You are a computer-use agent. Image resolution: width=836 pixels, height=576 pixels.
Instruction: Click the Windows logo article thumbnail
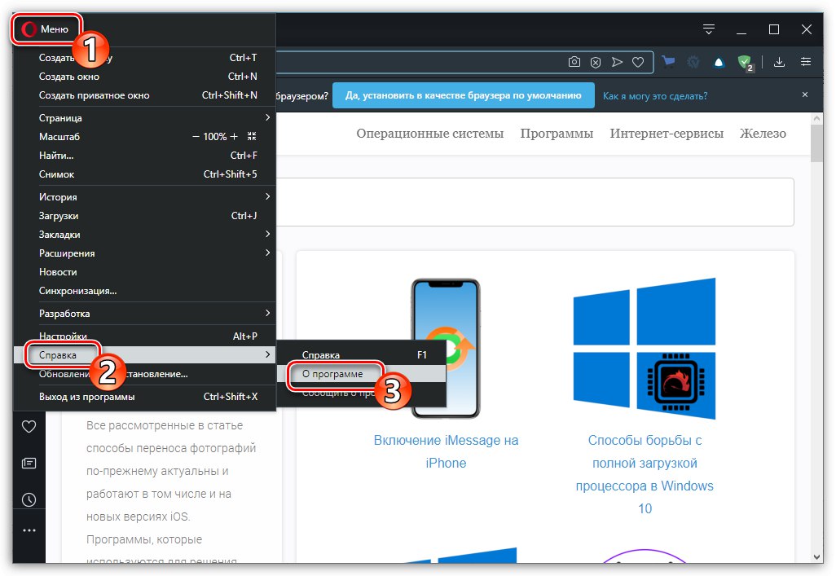(644, 348)
